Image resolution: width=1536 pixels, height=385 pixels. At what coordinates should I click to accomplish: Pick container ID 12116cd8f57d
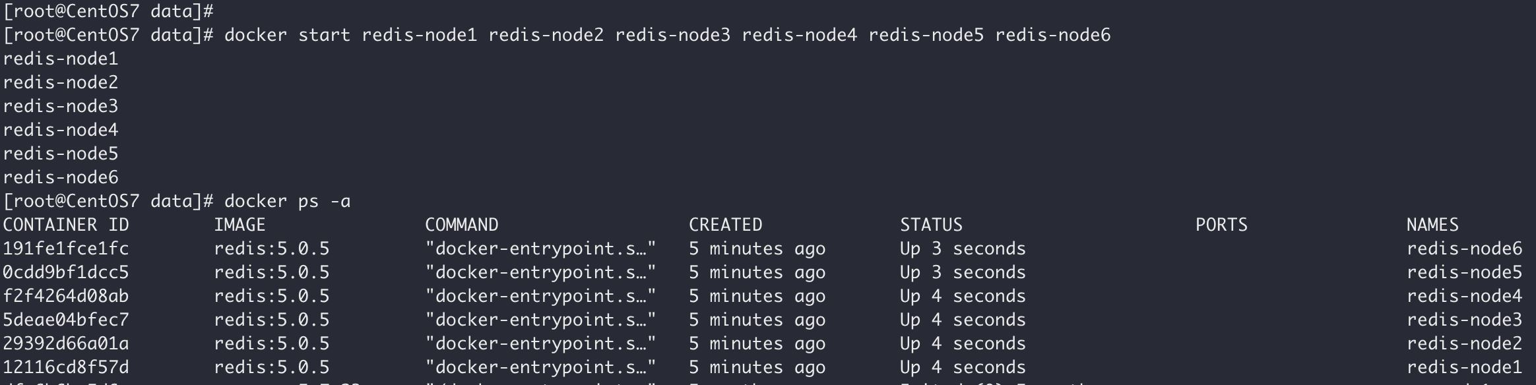pyautogui.click(x=66, y=367)
